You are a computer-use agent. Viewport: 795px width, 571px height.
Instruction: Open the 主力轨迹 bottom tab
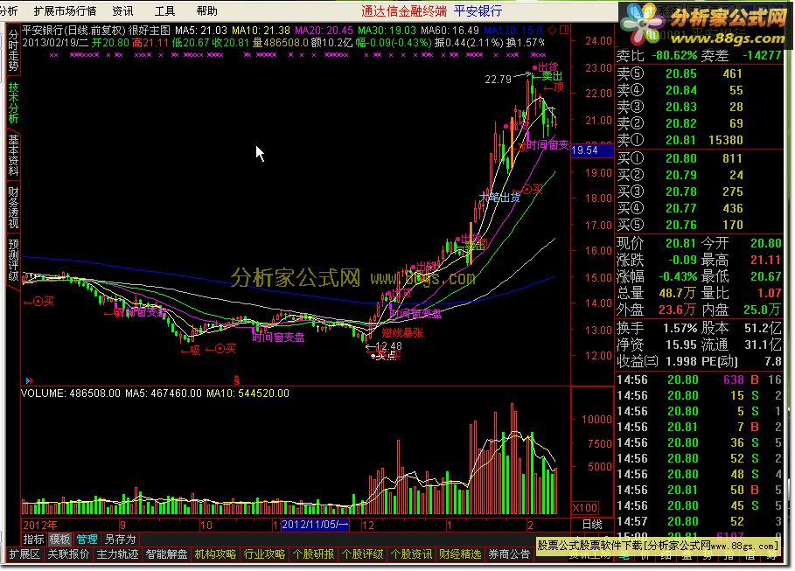(117, 554)
